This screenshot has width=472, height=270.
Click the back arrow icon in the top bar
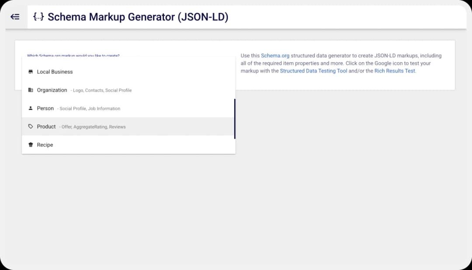click(x=14, y=17)
